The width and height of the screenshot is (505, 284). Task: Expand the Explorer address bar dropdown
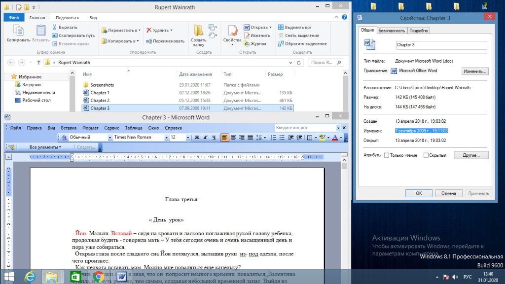tap(290, 63)
